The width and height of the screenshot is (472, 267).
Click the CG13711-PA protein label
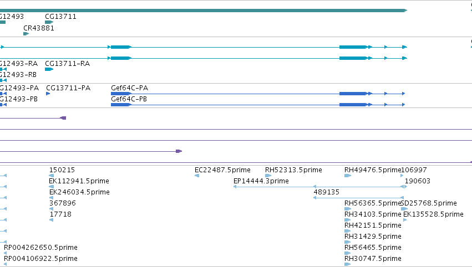pyautogui.click(x=68, y=88)
